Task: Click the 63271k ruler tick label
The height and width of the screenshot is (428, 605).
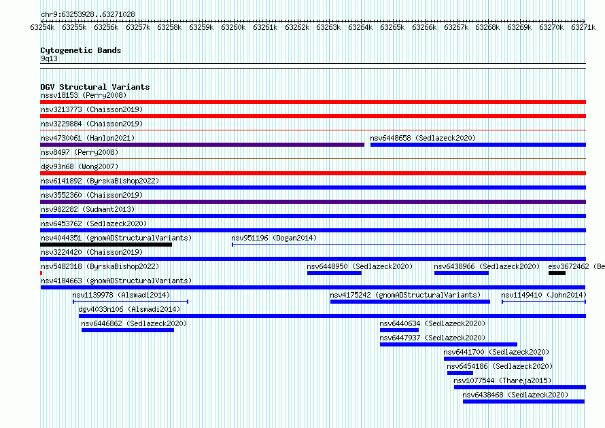Action: tap(583, 27)
